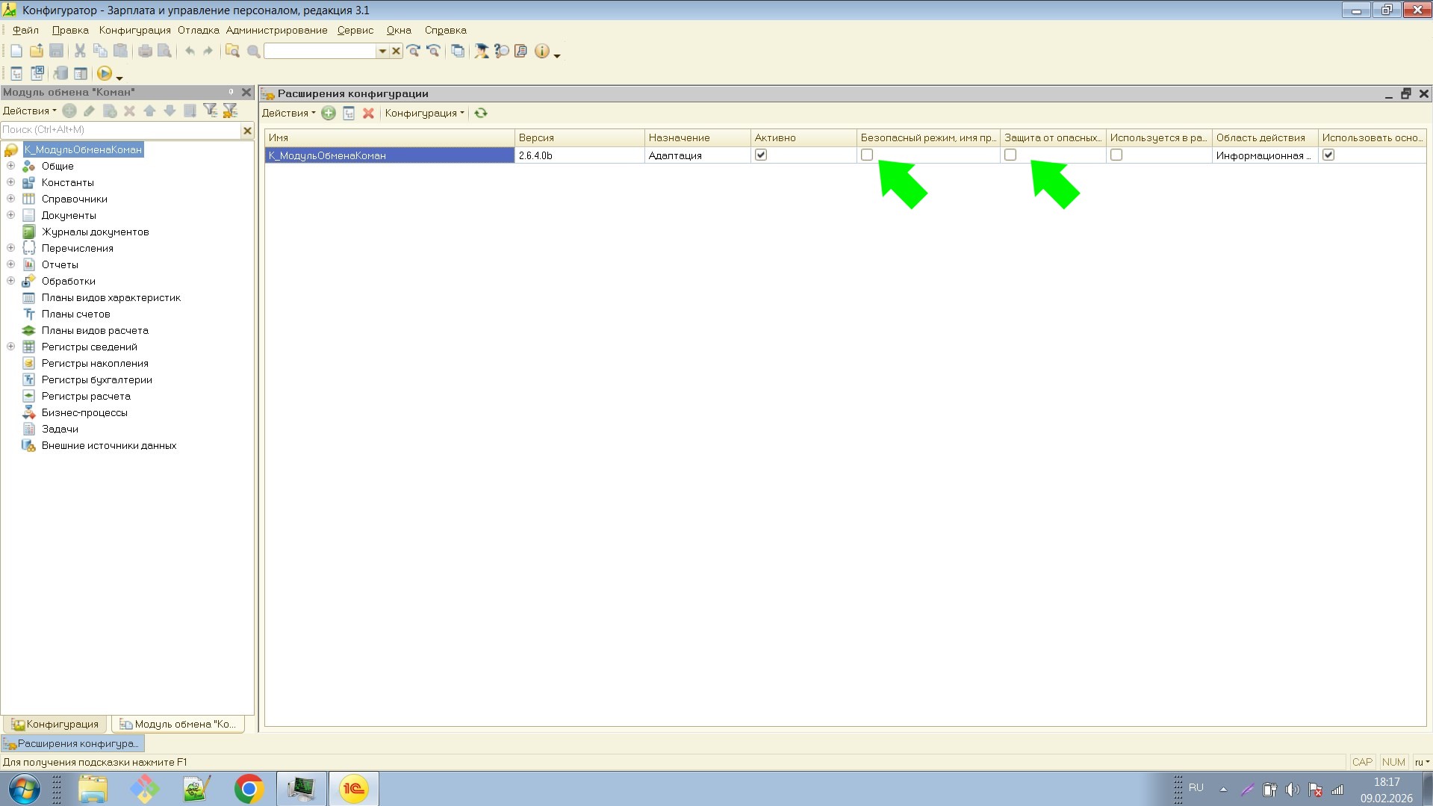
Task: Click the cut scissors icon
Action: click(80, 51)
